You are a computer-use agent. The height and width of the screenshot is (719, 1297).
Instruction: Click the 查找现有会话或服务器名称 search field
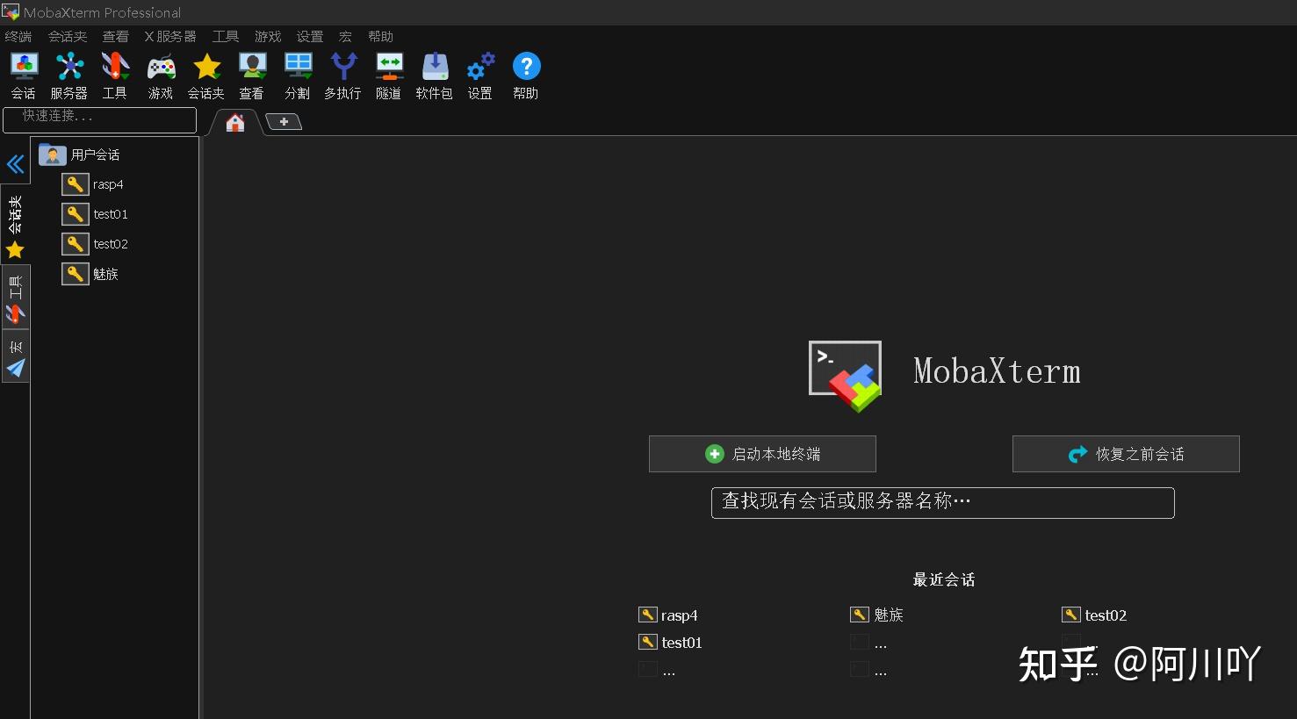pyautogui.click(x=942, y=502)
